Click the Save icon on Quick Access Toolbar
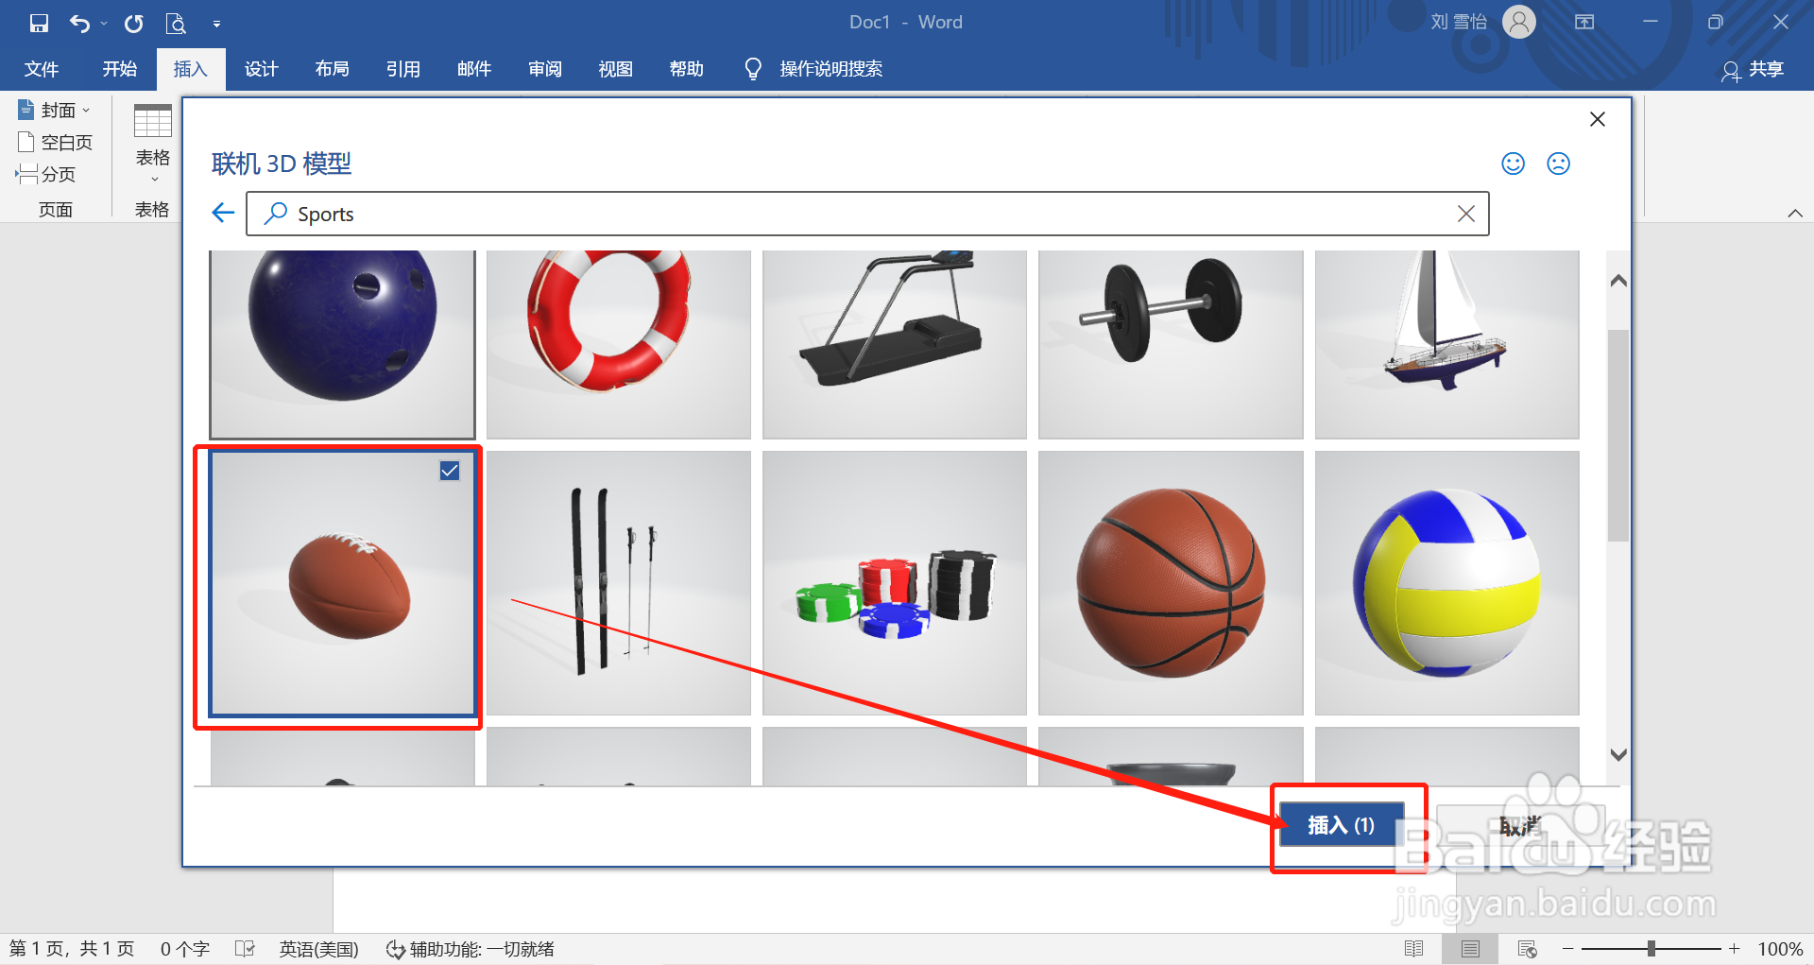Screen dimensions: 1814x965 tap(38, 23)
